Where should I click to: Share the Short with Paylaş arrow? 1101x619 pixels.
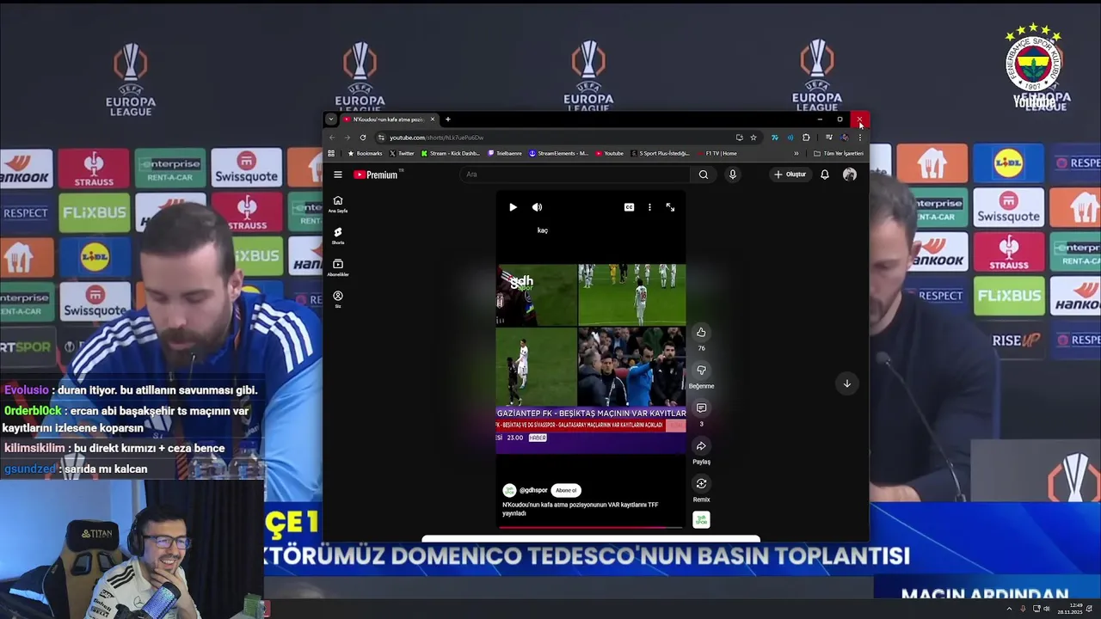(x=701, y=446)
